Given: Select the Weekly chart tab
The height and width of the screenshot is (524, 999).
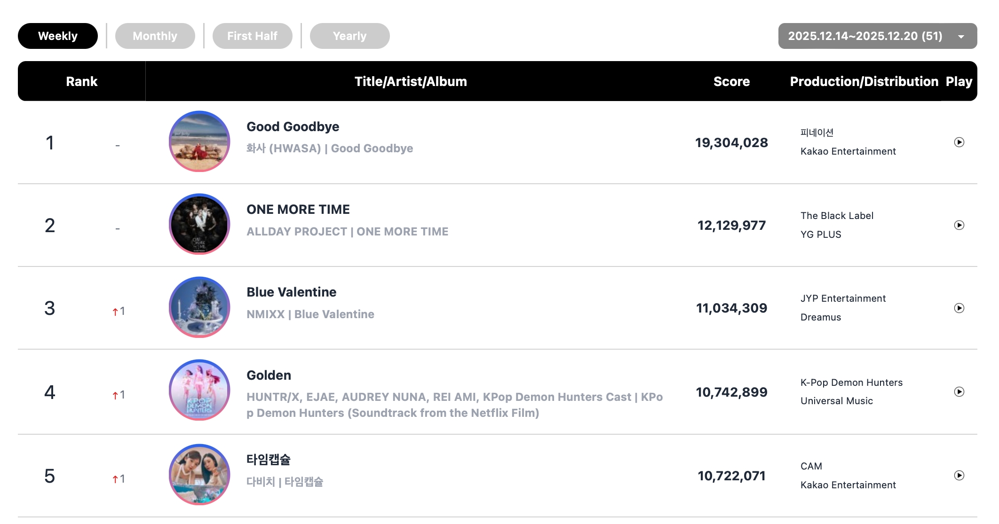Looking at the screenshot, I should coord(58,36).
